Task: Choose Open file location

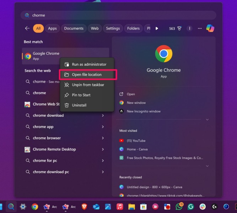Action: 88,75
